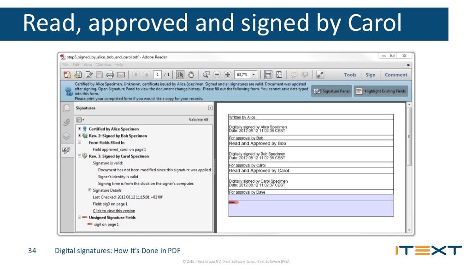Click the Print icon in toolbar

click(x=110, y=75)
